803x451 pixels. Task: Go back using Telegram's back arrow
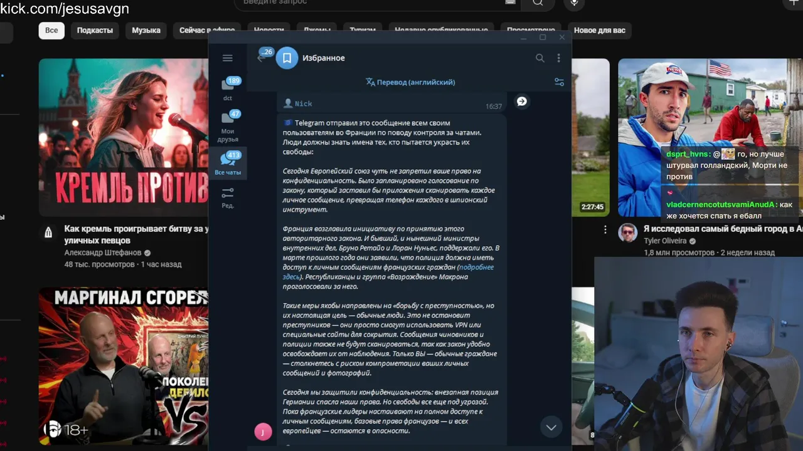click(x=261, y=58)
